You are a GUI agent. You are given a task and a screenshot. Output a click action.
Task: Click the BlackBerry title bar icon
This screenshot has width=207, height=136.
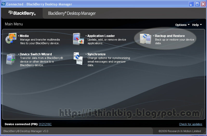[3, 4]
